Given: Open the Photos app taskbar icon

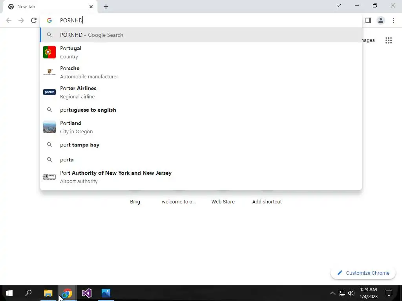Looking at the screenshot, I should pyautogui.click(x=106, y=293).
